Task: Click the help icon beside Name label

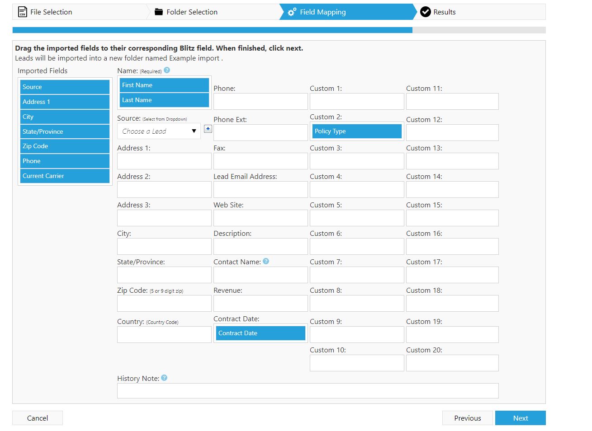Action: 167,70
